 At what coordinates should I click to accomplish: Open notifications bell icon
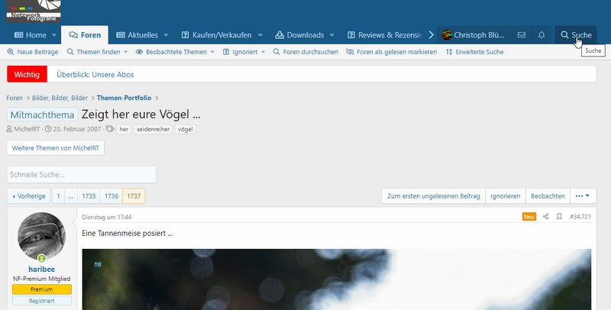[x=541, y=35]
